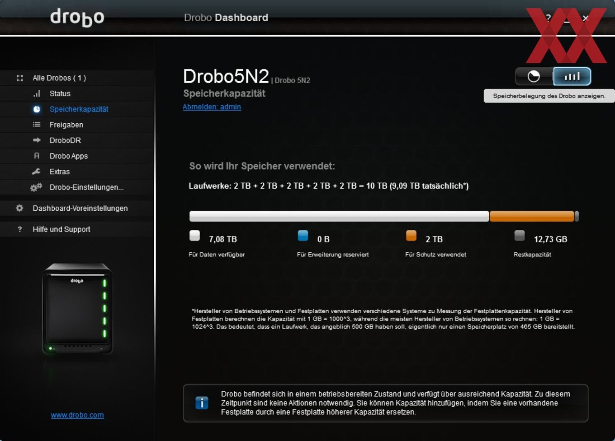The image size is (615, 441).
Task: Click the blue info icon in the status message
Action: click(x=202, y=403)
